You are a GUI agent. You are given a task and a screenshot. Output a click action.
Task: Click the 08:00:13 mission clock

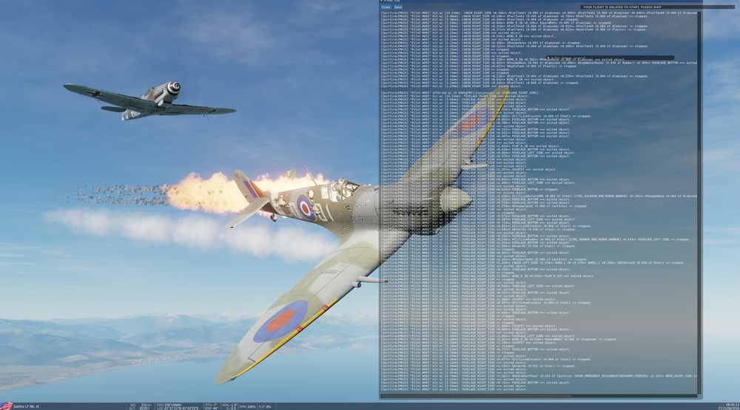733,405
